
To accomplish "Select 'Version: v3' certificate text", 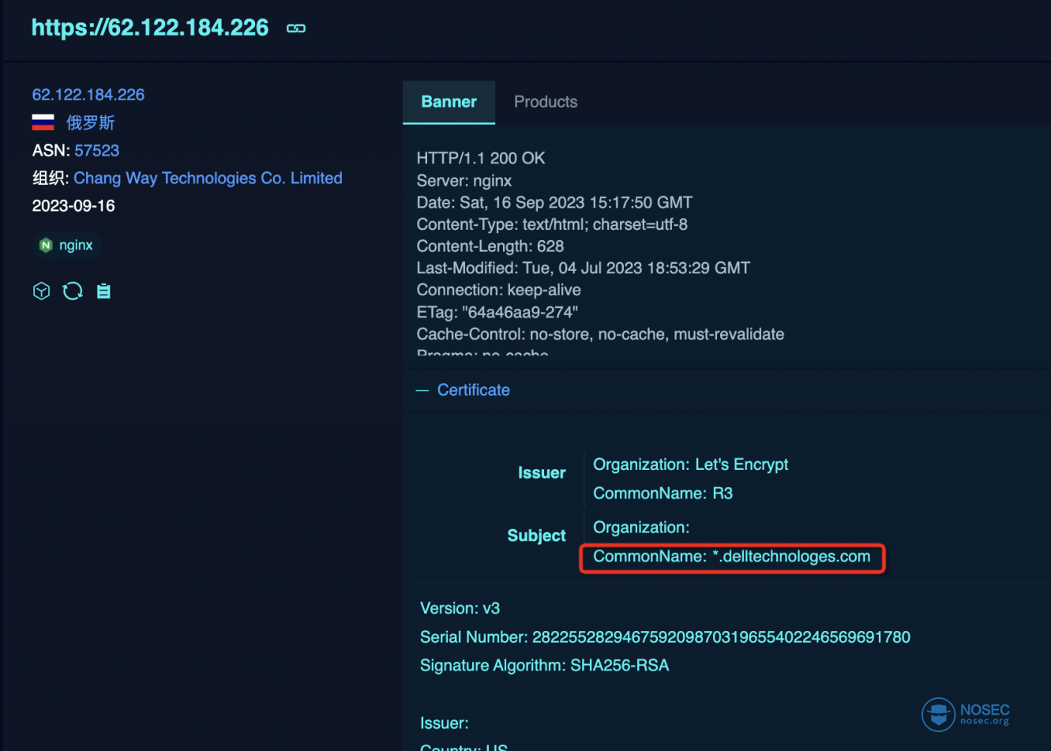I will (x=460, y=608).
